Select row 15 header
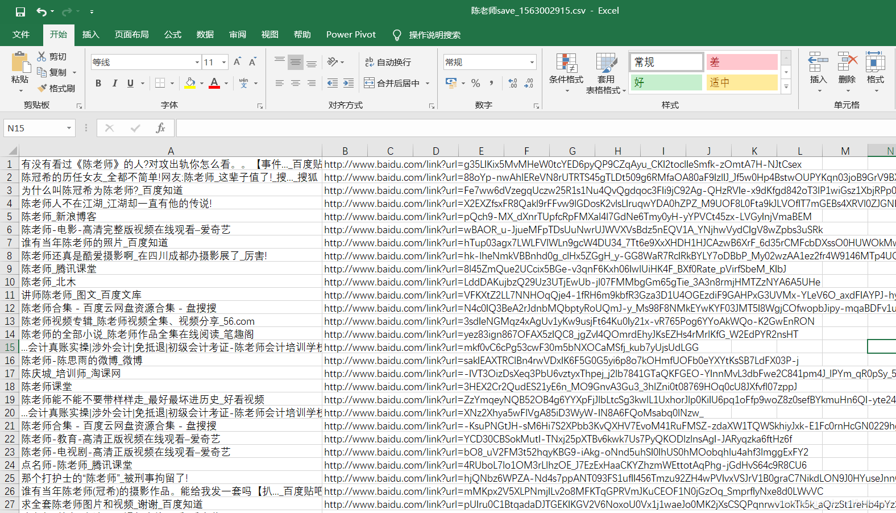This screenshot has height=513, width=896. pos(10,347)
